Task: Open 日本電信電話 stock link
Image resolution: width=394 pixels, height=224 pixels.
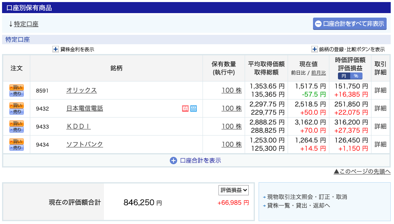Action: pos(85,109)
